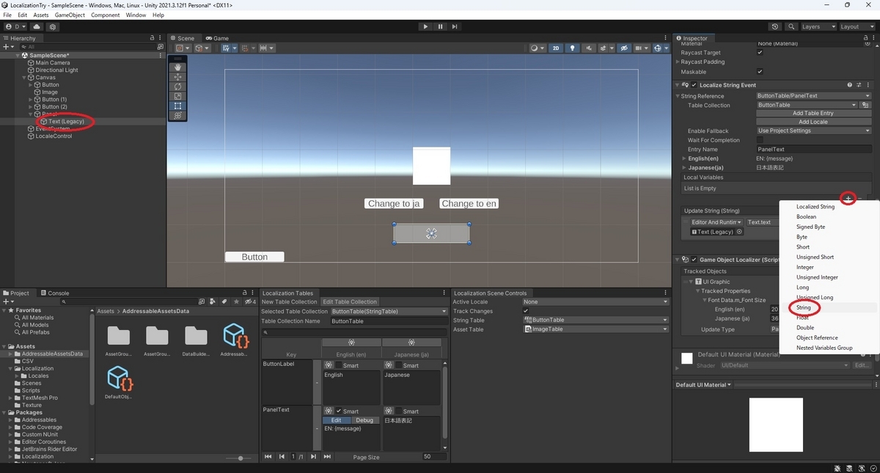Open the Window menu
Screen dimensions: 880x473
pyautogui.click(x=136, y=15)
